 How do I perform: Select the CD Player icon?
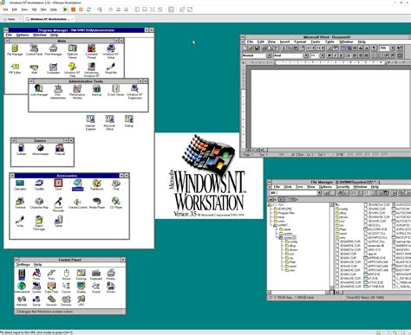[116, 203]
